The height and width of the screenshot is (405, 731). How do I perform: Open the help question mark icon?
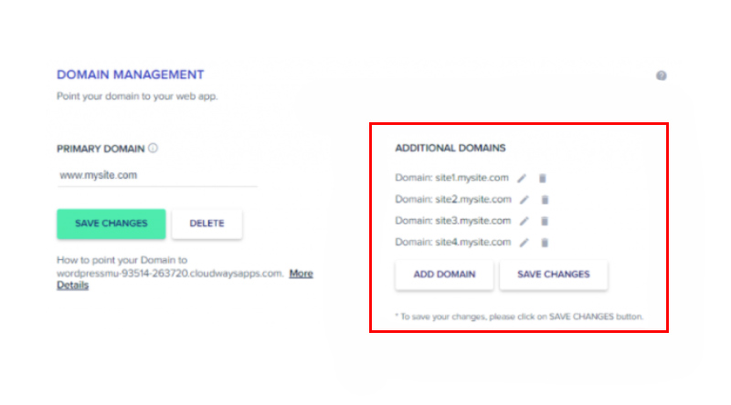click(661, 76)
